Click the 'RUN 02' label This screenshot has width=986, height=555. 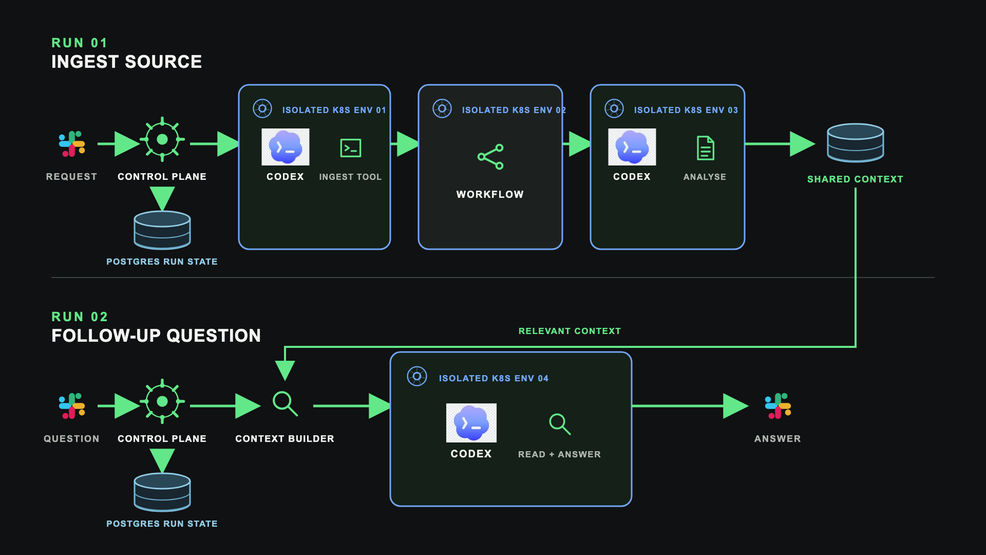click(x=80, y=317)
